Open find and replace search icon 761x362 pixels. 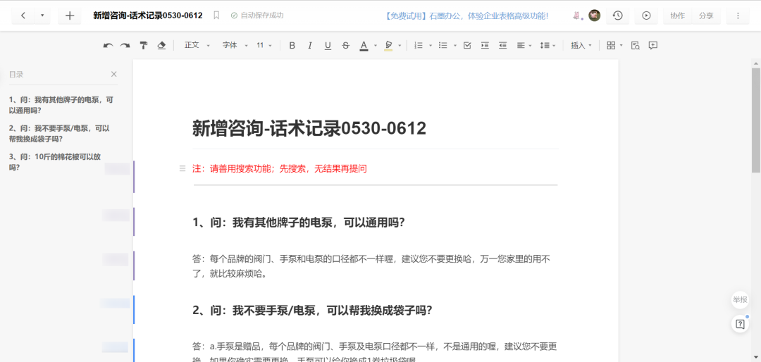click(635, 46)
